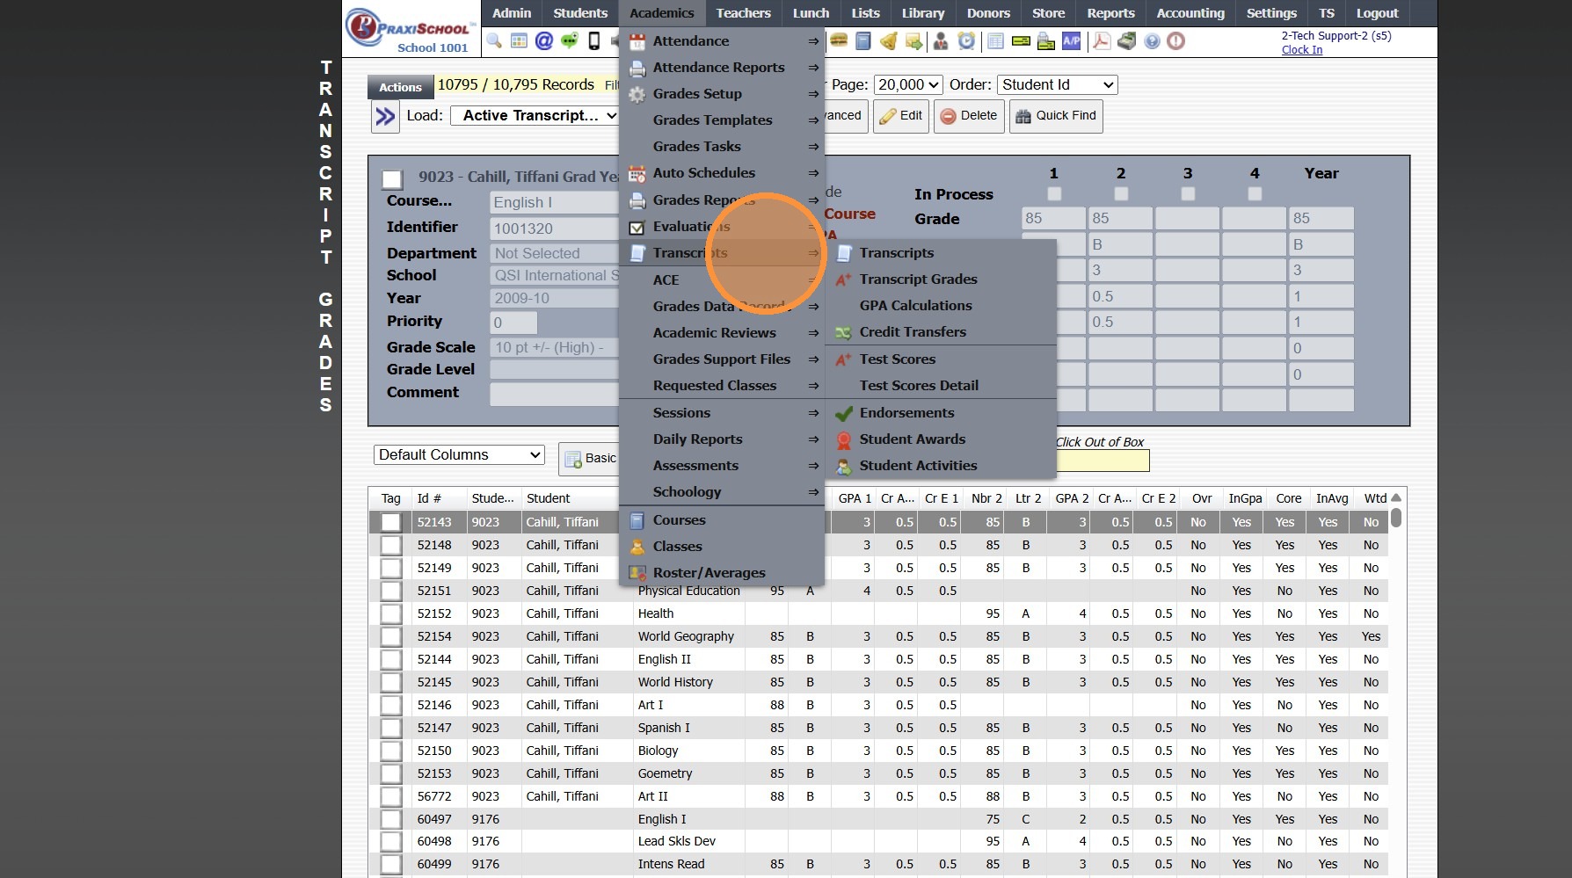This screenshot has width=1572, height=878.
Task: Click the yellow check slip icon
Action: pos(1021,41)
